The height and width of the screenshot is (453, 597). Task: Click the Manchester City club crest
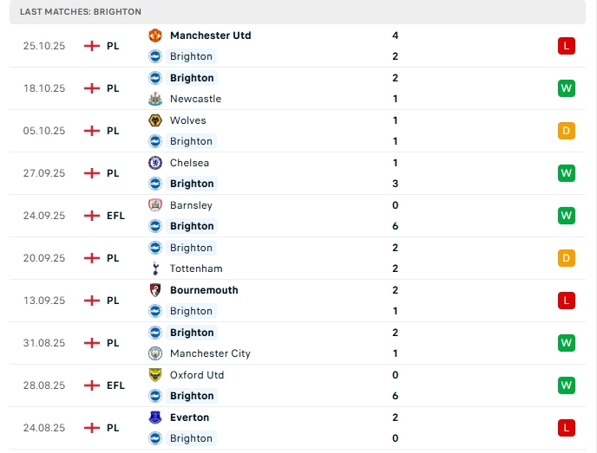(x=155, y=353)
